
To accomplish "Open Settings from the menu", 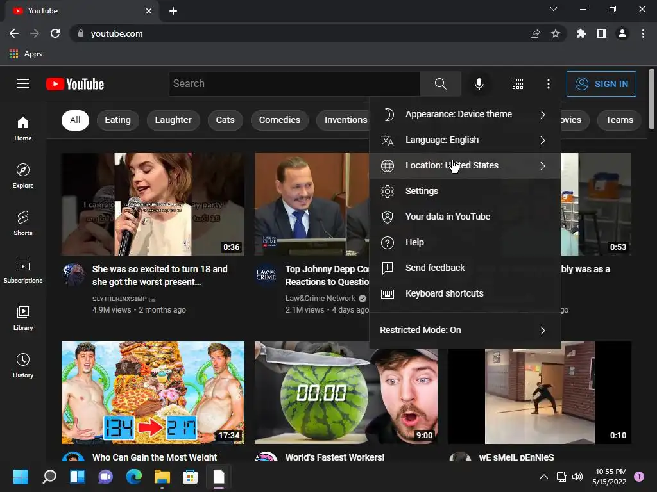I will [x=465, y=191].
